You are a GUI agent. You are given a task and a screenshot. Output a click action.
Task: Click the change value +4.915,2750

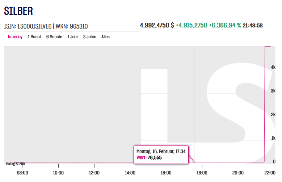click(191, 25)
